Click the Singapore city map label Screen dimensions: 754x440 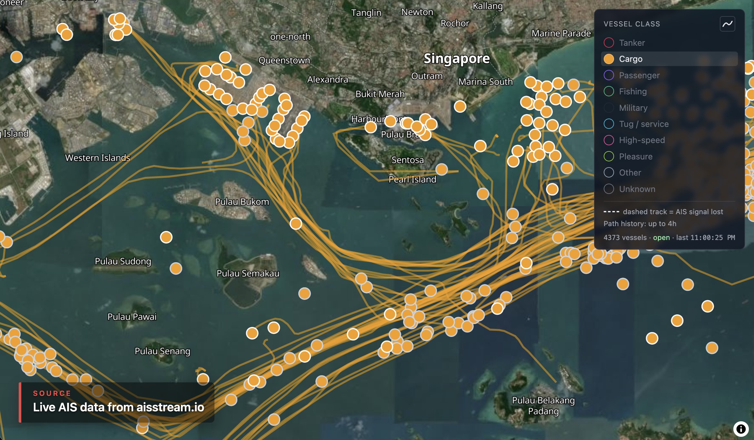[x=457, y=59]
